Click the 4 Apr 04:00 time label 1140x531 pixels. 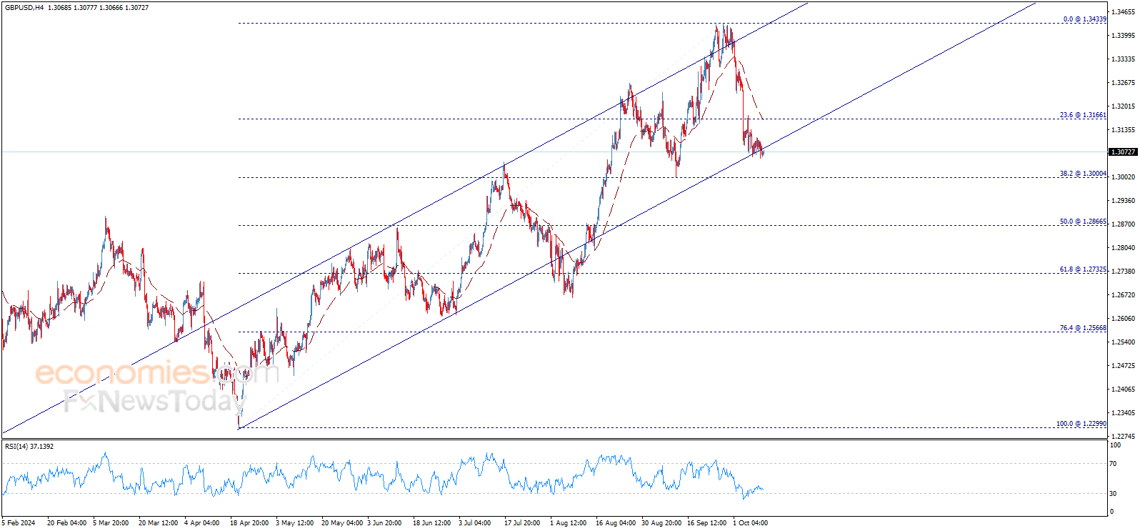coord(202,523)
